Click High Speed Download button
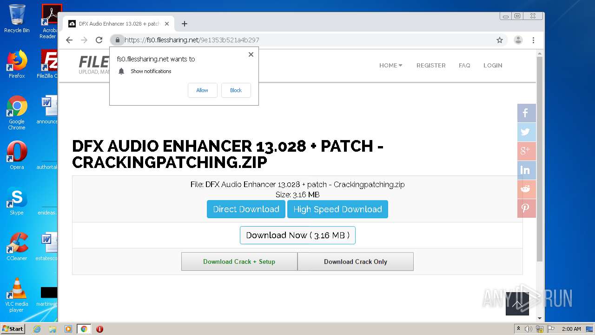Image resolution: width=595 pixels, height=335 pixels. coord(337,209)
